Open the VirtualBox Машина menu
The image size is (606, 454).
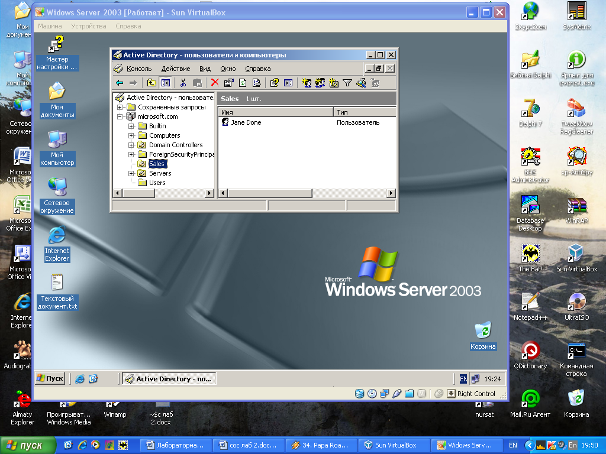[50, 26]
